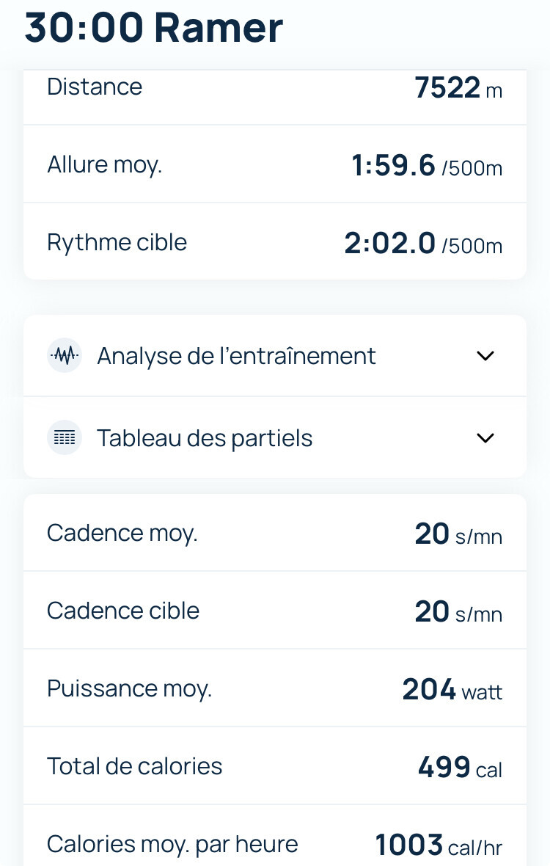Tap the 499 cal value
550x866 pixels.
[460, 768]
